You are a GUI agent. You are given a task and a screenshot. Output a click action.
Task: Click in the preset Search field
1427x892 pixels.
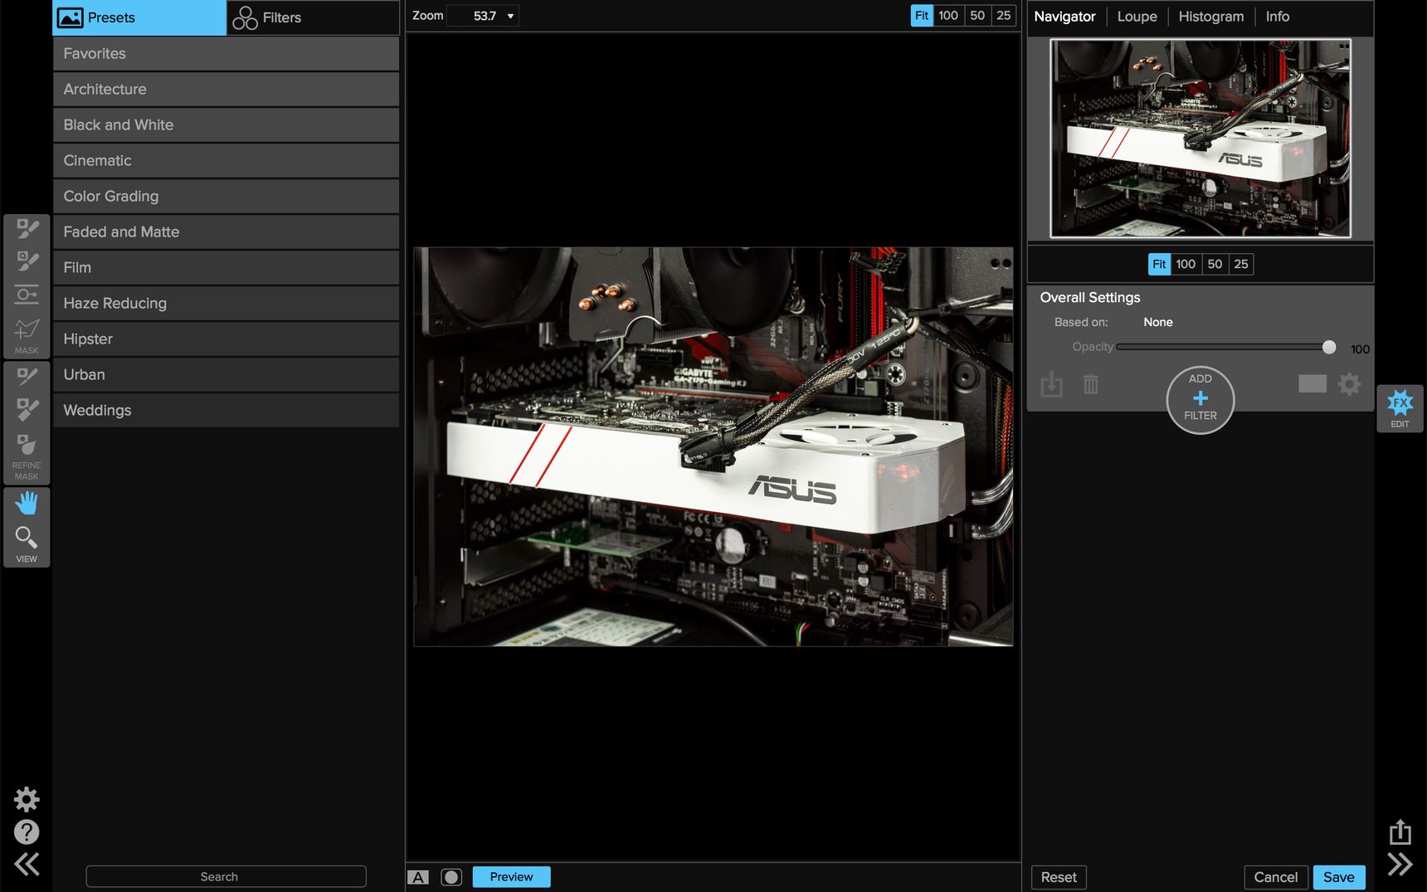click(226, 877)
